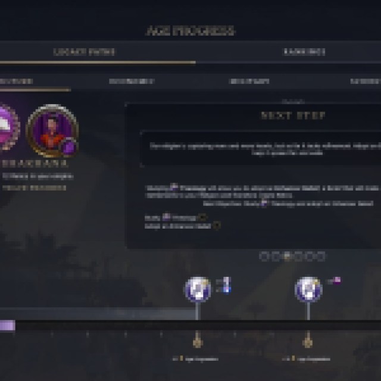Image resolution: width=381 pixels, height=381 pixels.
Task: Click the purple badge on leader portrait
Action: pos(68,146)
